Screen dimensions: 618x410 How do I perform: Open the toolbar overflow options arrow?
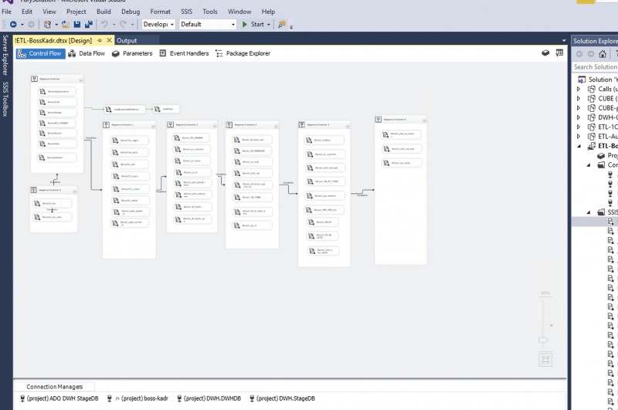point(291,27)
